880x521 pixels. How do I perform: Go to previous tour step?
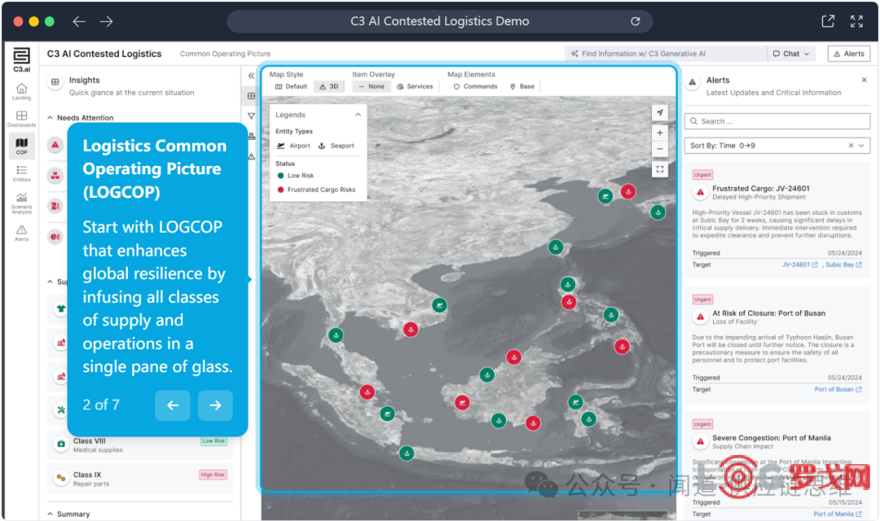pyautogui.click(x=173, y=405)
